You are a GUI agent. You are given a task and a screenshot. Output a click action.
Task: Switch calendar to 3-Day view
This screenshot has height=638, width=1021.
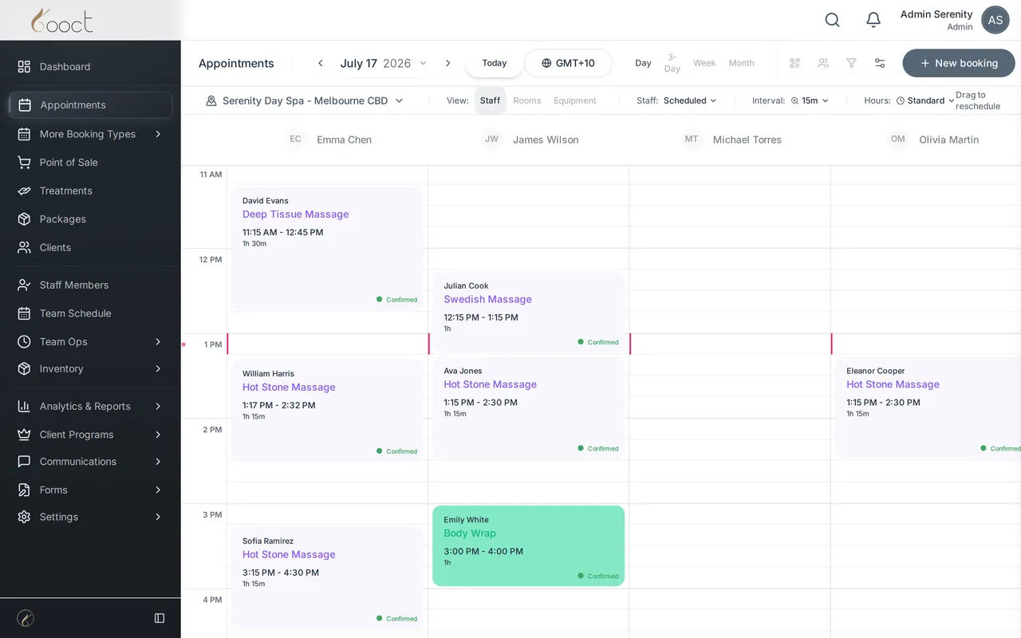tap(672, 63)
